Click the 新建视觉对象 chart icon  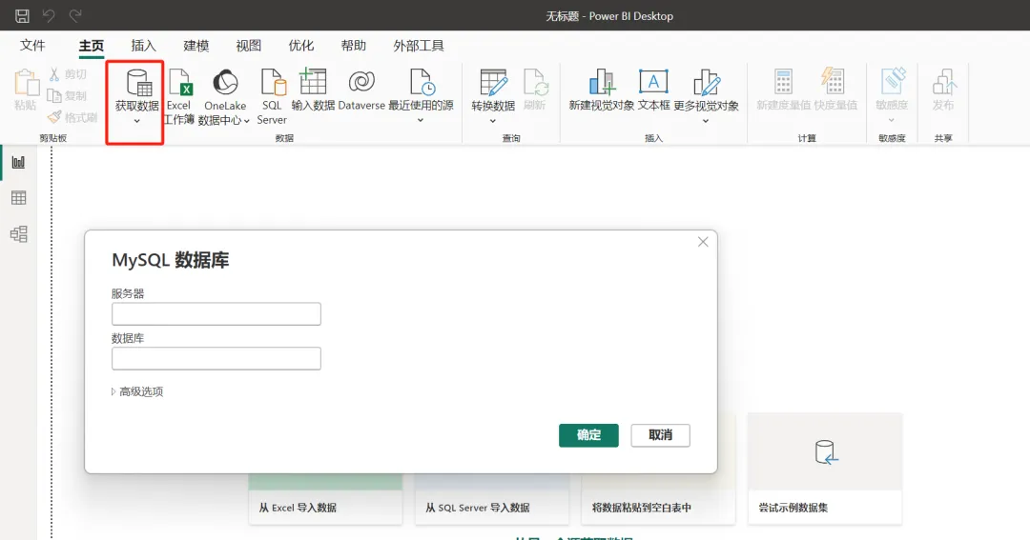[x=602, y=82]
